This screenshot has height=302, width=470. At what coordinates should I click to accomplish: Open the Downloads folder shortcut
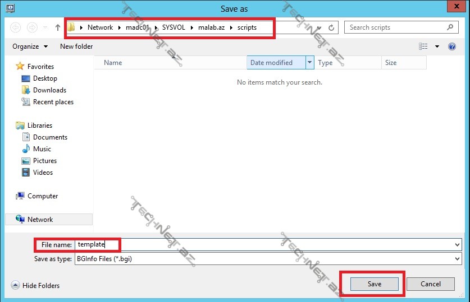(49, 90)
